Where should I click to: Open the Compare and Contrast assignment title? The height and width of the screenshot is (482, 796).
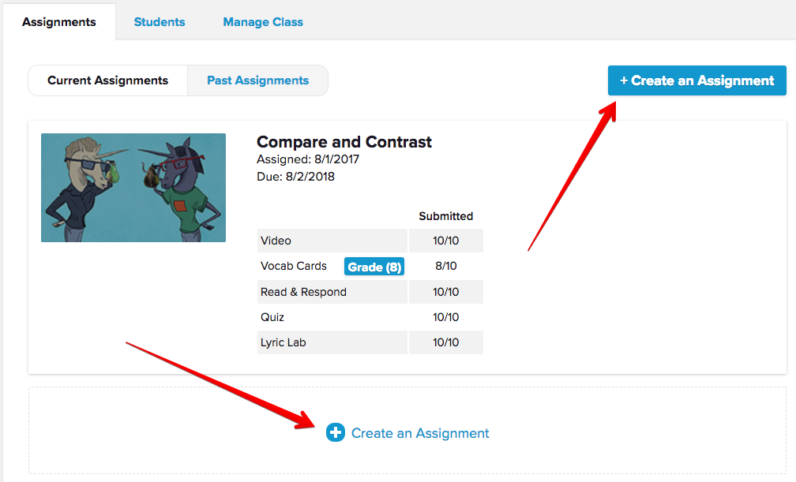point(344,142)
